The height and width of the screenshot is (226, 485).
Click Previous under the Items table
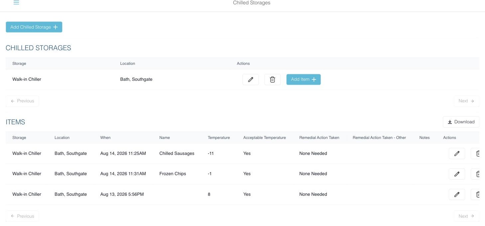pos(22,216)
